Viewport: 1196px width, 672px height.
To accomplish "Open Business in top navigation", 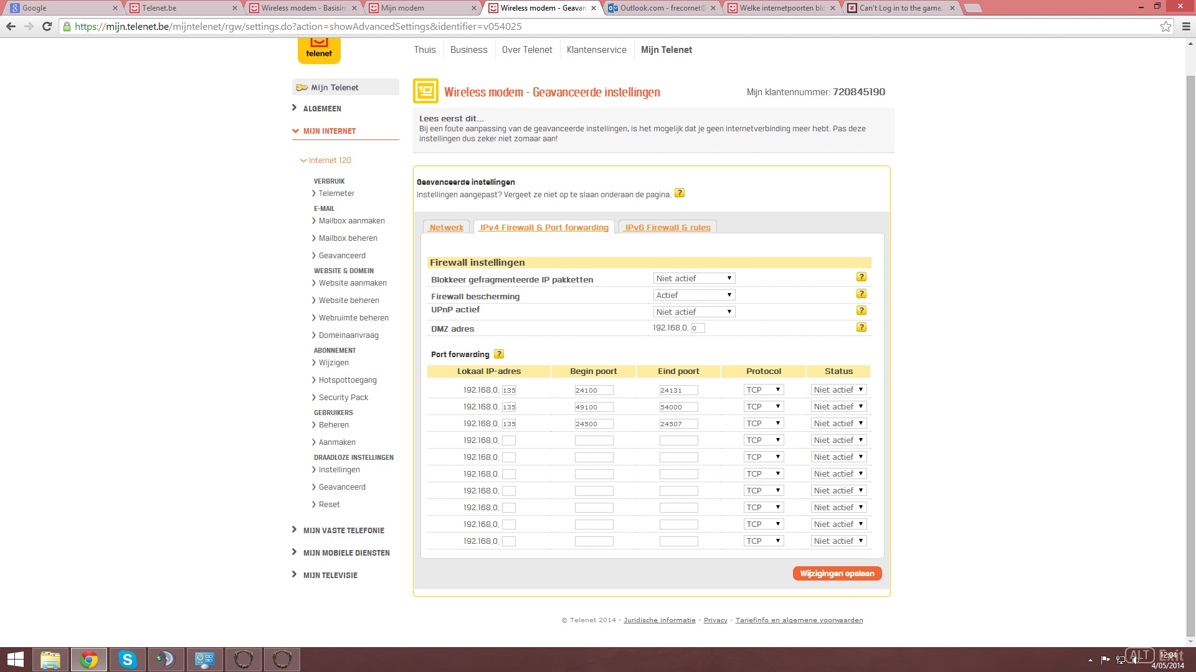I will tap(469, 50).
